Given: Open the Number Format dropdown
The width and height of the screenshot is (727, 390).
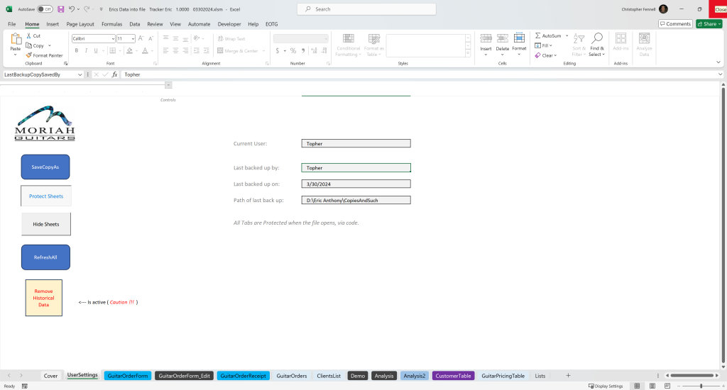Looking at the screenshot, I should (326, 39).
